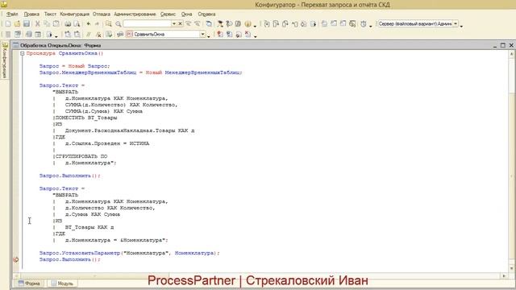Click line ВТ_Товары КАК д
The height and width of the screenshot is (290, 516).
coord(89,227)
